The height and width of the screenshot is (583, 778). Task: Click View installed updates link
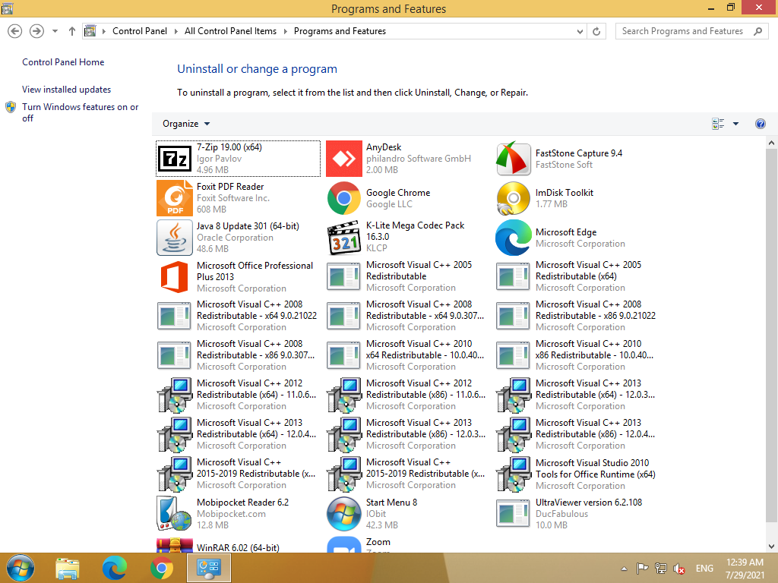point(66,90)
